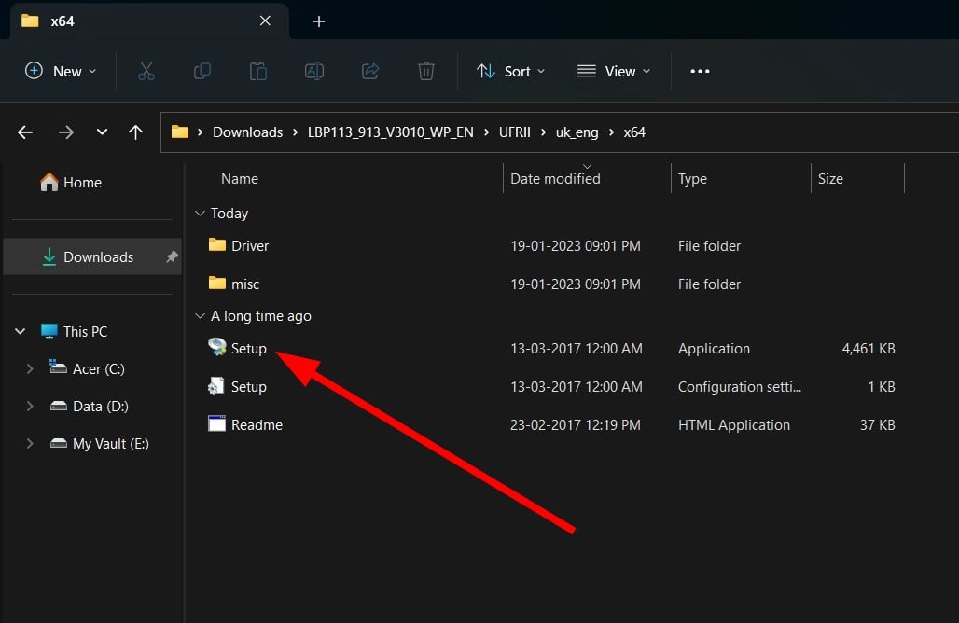
Task: Click the breadcrumb chevron after UFRII
Action: [x=543, y=132]
